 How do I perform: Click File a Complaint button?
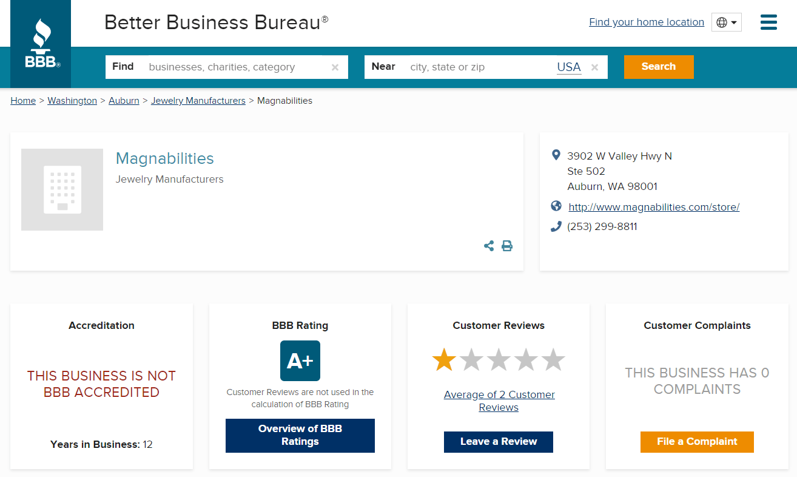coord(697,442)
